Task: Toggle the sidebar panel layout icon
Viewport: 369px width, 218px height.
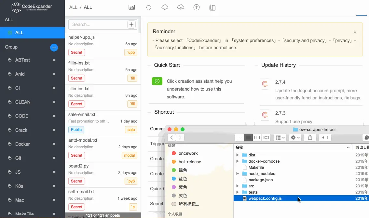Action: point(212,7)
